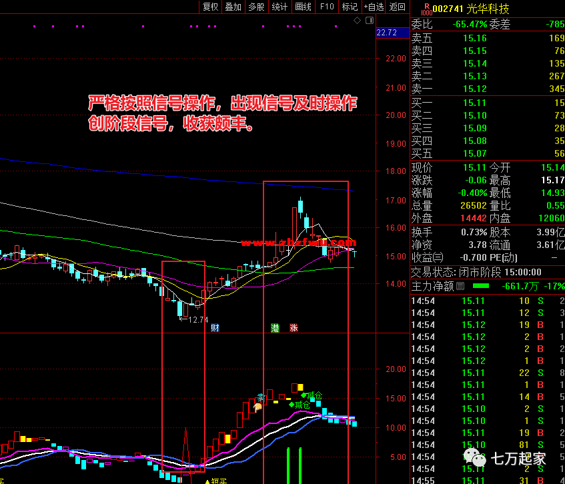Click the tall cyan candlestick near 17.00
Image resolution: width=565 pixels, height=484 pixels.
tap(300, 207)
